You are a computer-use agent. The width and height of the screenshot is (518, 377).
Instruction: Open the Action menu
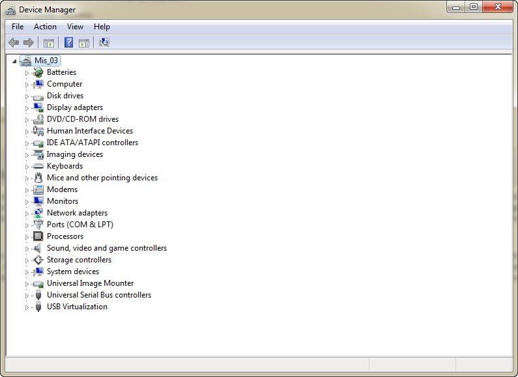point(45,27)
